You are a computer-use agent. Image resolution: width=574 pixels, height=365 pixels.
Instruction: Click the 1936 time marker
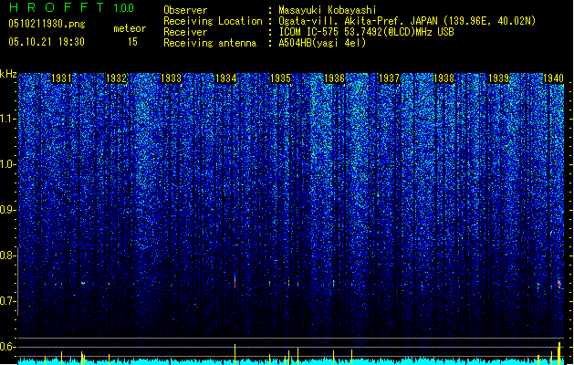pyautogui.click(x=335, y=78)
